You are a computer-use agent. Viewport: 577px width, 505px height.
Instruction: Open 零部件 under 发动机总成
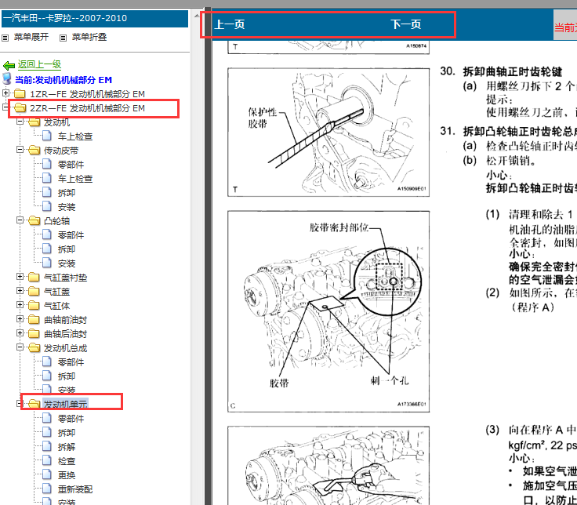point(71,362)
